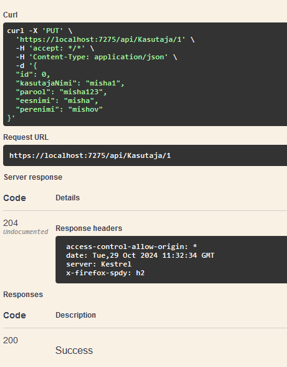Click the curl -X 'PUT' command line

click(x=39, y=31)
